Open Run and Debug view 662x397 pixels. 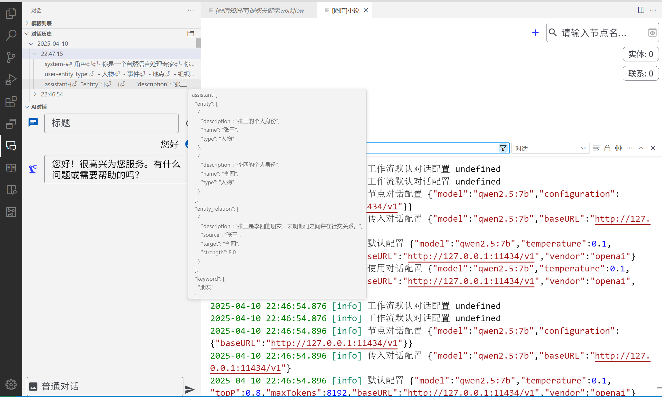tap(11, 79)
